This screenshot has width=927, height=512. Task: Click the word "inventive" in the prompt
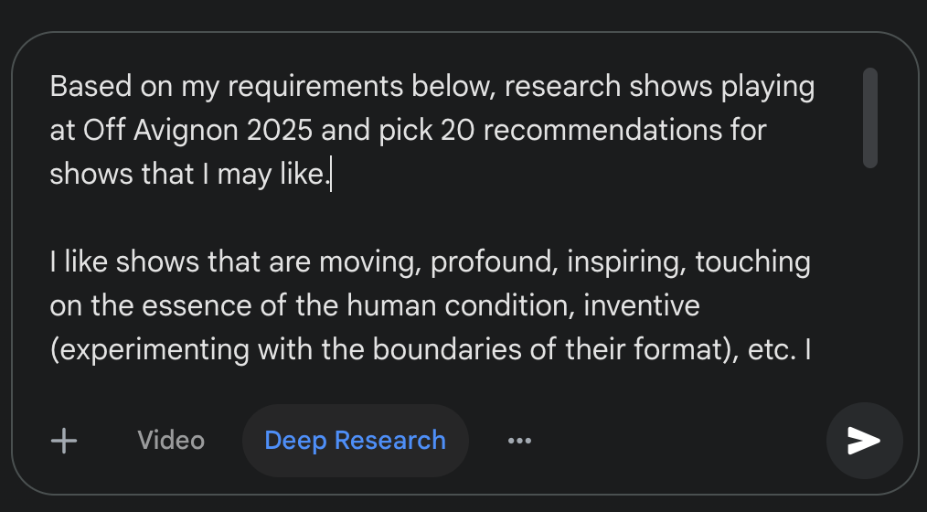pos(642,306)
